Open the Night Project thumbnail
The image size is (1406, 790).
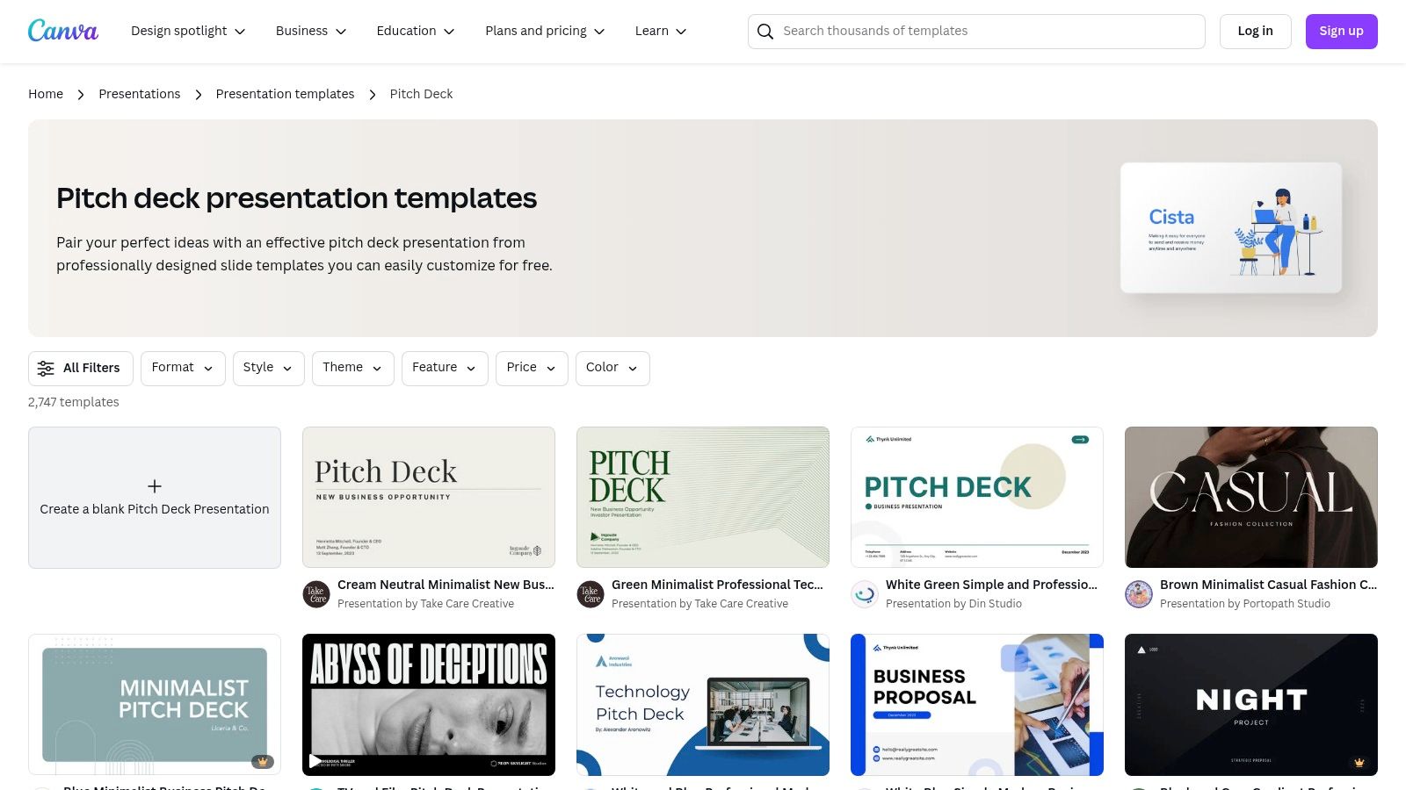1251,705
